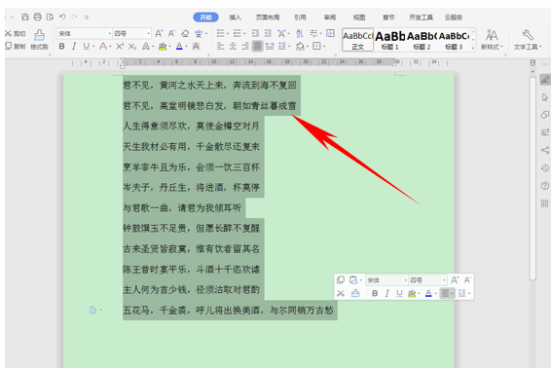Center align text in ribbon
The image size is (551, 368).
point(233,46)
